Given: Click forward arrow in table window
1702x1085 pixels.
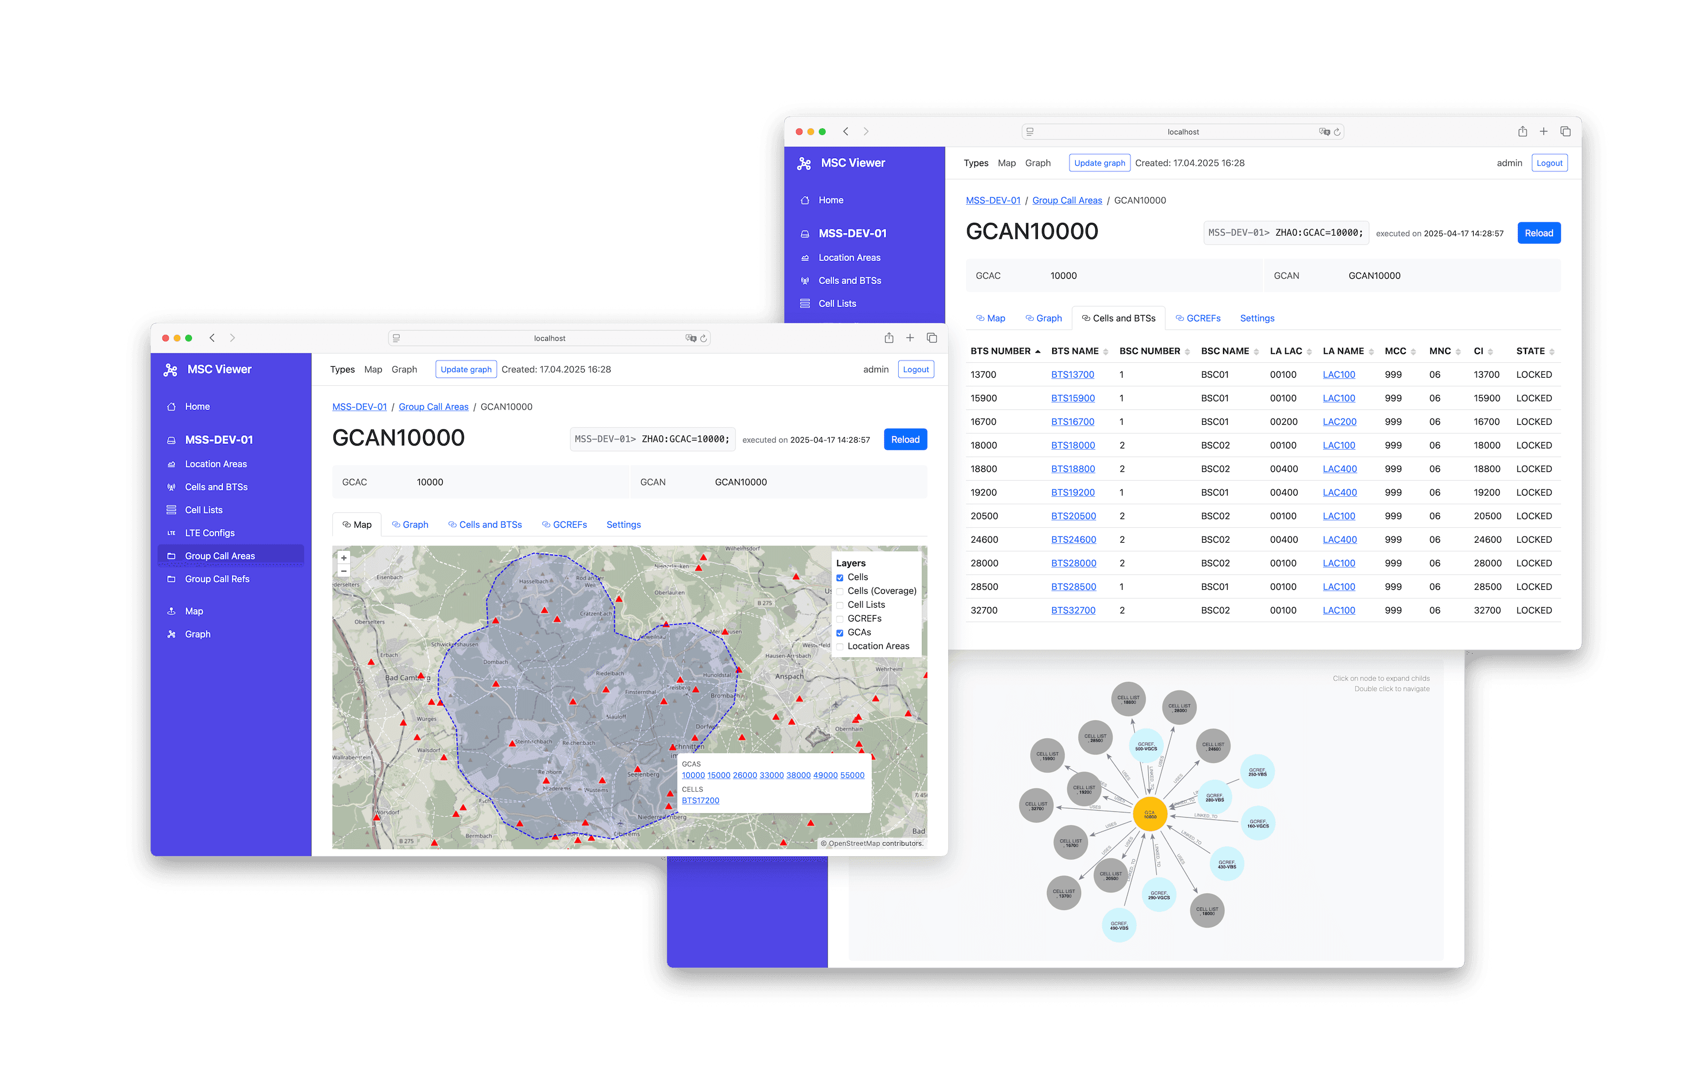Looking at the screenshot, I should coord(866,132).
